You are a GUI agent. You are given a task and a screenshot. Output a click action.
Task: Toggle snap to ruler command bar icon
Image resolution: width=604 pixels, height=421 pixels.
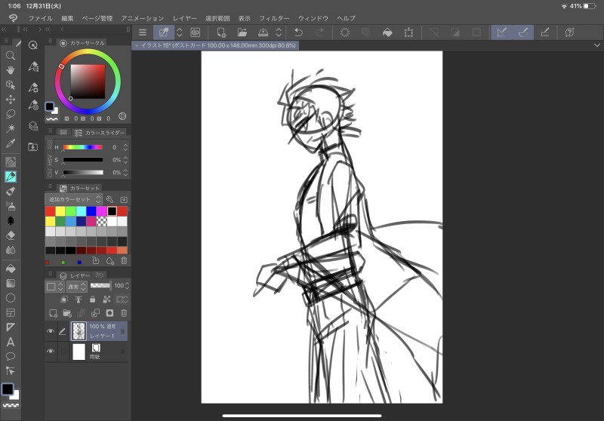point(501,32)
